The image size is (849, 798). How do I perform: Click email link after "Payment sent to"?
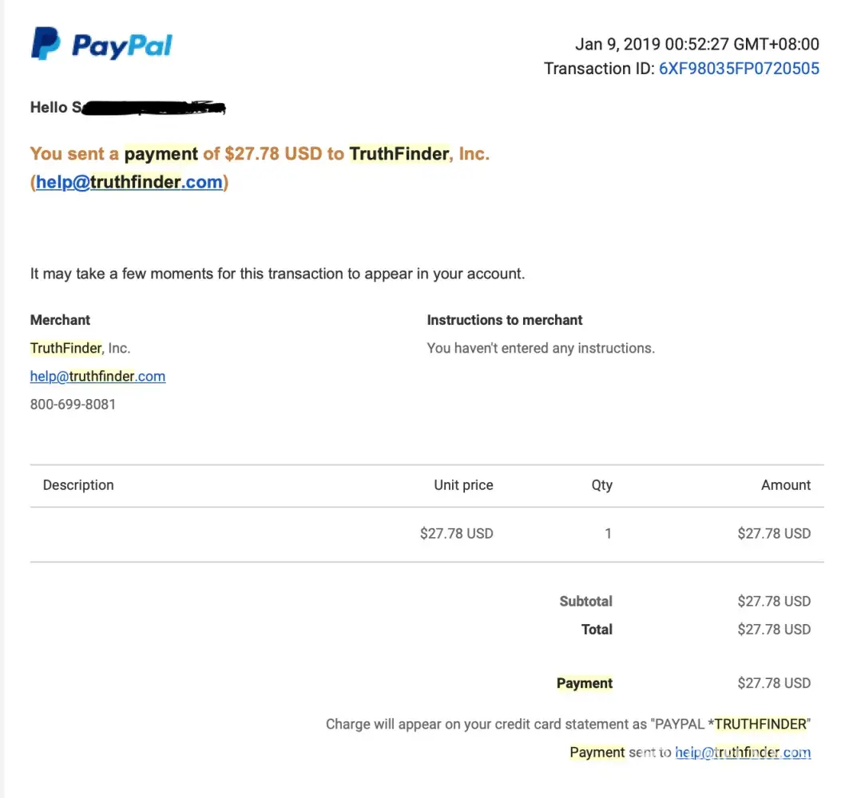tap(742, 752)
